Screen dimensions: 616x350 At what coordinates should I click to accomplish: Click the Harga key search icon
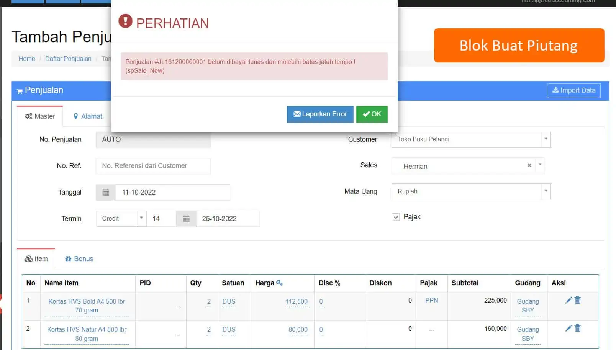point(279,283)
